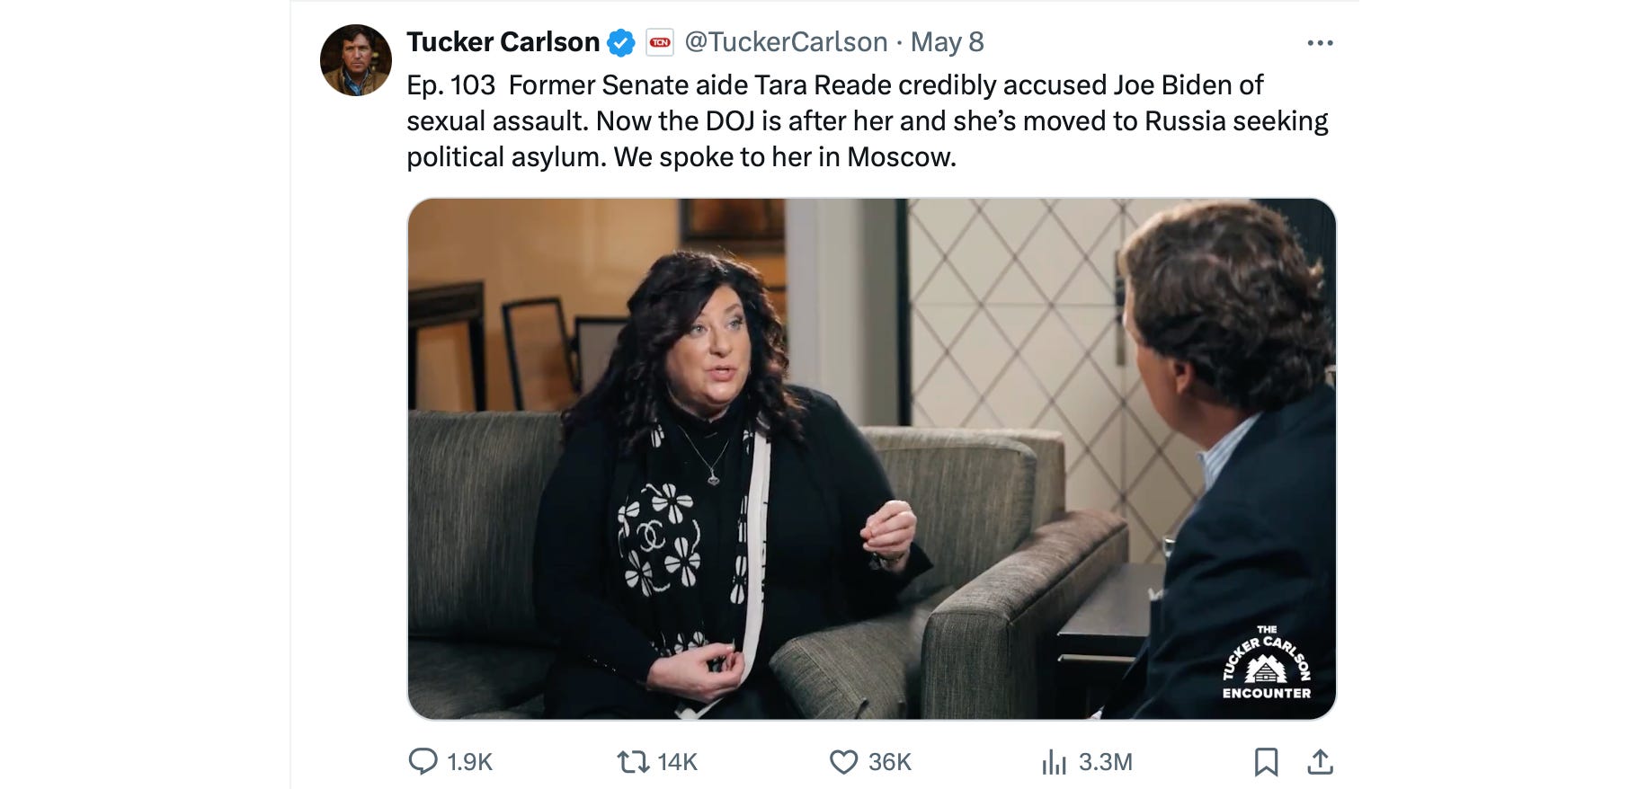Open Tucker Carlson's profile avatar

click(x=356, y=60)
